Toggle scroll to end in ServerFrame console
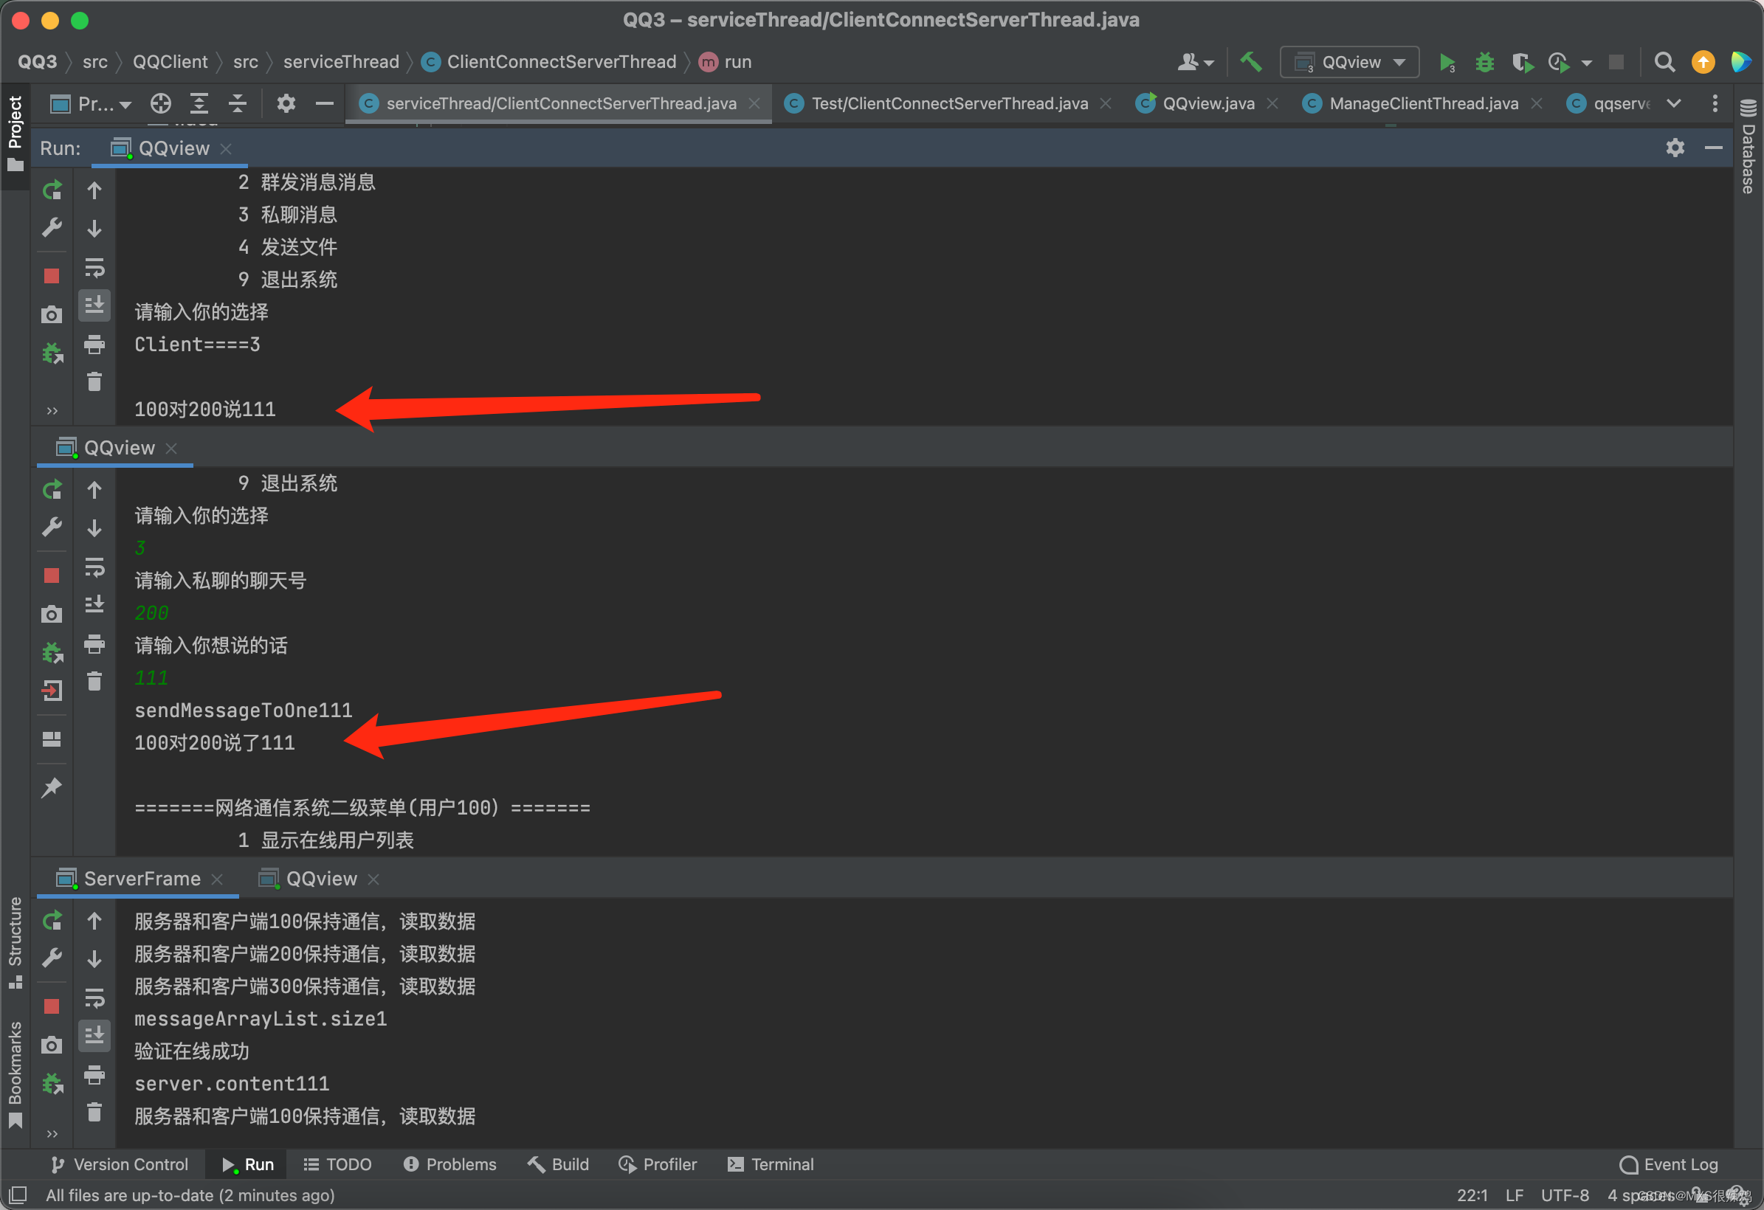 coord(94,1036)
